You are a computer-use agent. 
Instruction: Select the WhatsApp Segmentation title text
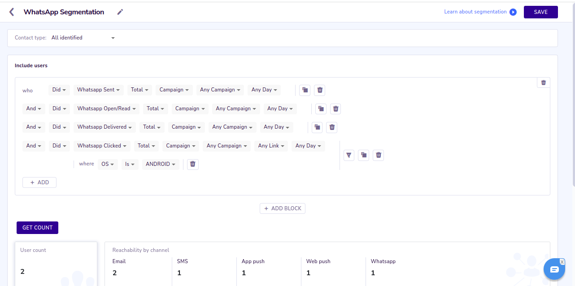[x=64, y=12]
